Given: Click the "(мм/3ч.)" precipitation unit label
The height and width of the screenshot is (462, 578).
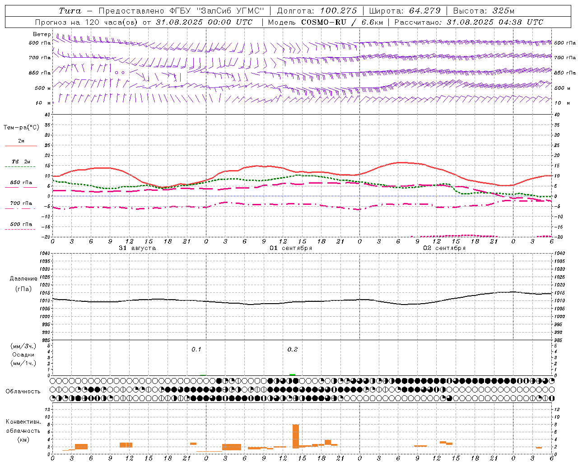Looking at the screenshot, I should coord(23,346).
